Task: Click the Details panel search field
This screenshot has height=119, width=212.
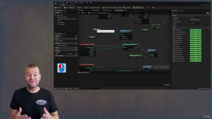Action: click(189, 13)
